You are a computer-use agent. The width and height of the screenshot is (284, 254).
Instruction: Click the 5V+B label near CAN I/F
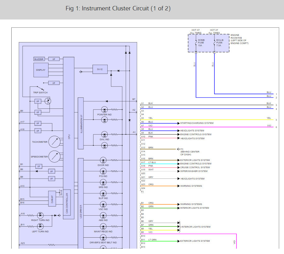click(61, 192)
